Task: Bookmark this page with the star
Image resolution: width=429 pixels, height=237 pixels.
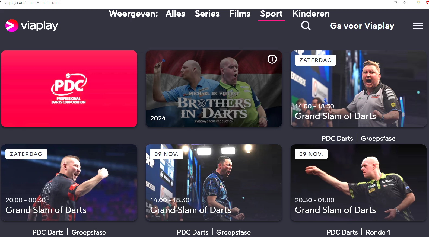Action: [x=405, y=2]
